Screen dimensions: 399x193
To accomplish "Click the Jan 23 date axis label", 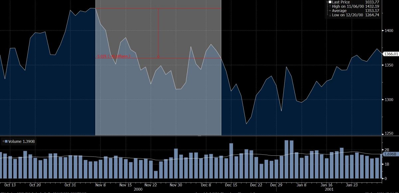I will click(351, 185).
